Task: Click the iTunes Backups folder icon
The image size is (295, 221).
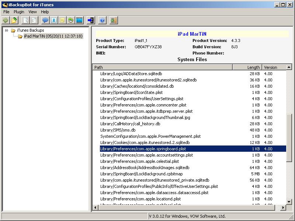Action: click(x=13, y=30)
